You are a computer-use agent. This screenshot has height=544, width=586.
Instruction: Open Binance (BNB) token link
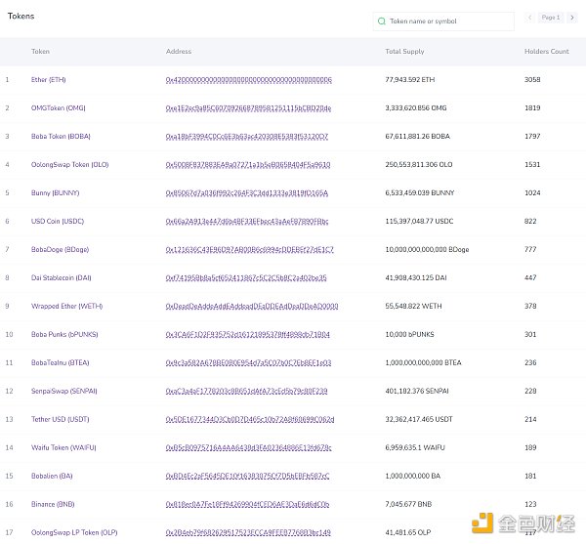click(53, 504)
